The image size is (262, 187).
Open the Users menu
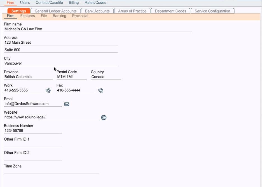25,3
